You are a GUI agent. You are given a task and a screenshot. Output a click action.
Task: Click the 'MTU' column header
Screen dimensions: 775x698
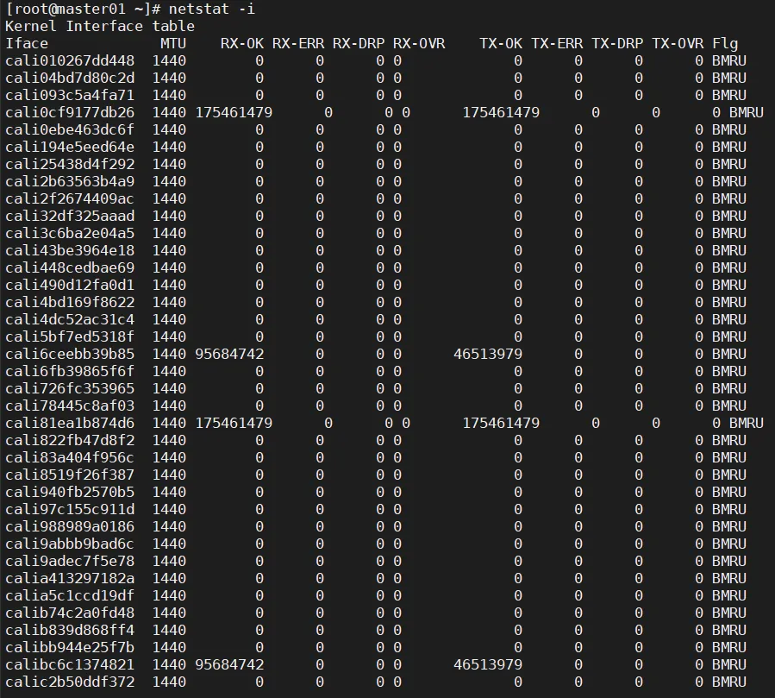pos(173,43)
